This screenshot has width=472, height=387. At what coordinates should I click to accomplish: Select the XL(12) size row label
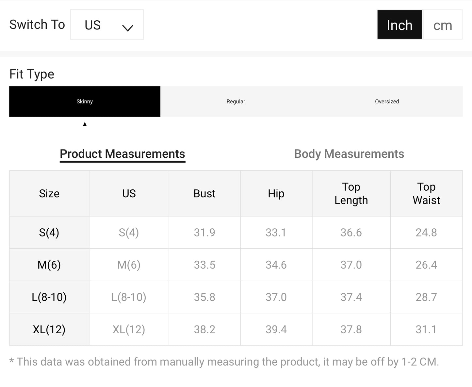click(49, 329)
